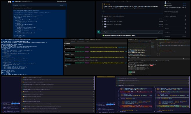Open Labels gear in GitHub PR sidebar
The height and width of the screenshot is (114, 191).
(186, 20)
